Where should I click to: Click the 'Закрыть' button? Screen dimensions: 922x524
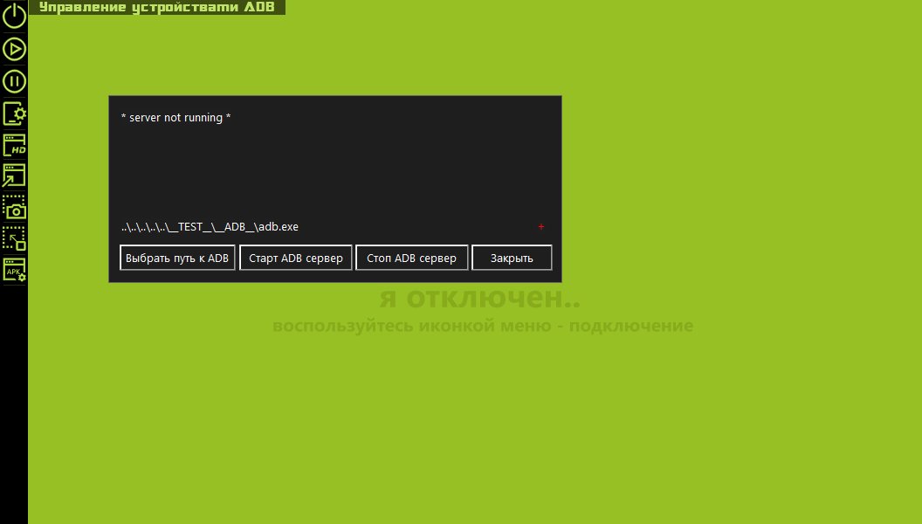point(512,258)
